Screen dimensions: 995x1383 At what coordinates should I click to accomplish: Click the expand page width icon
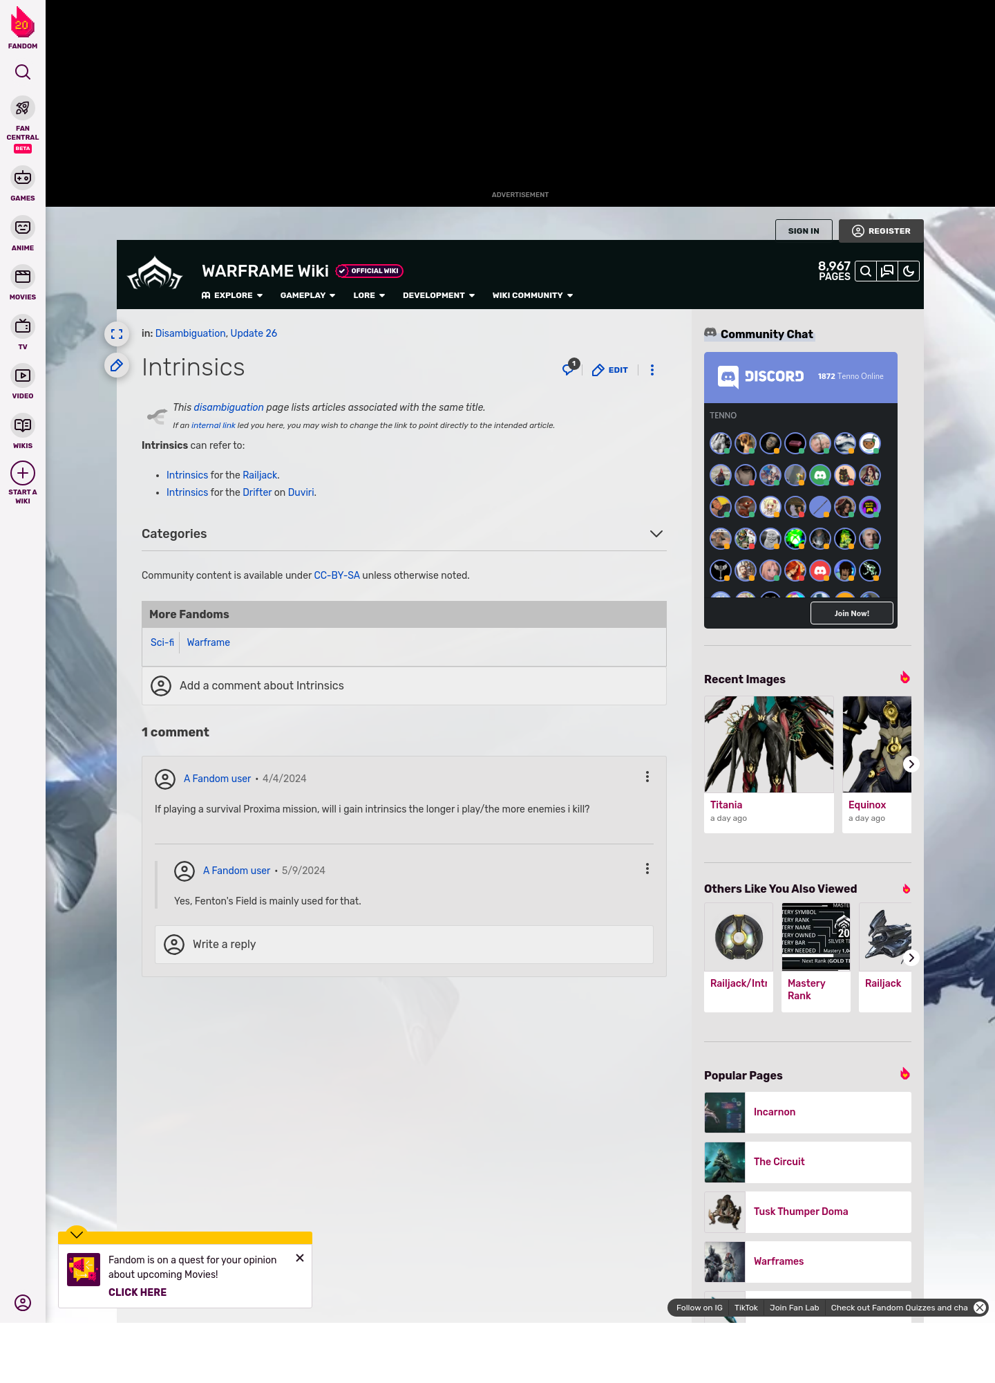[117, 334]
